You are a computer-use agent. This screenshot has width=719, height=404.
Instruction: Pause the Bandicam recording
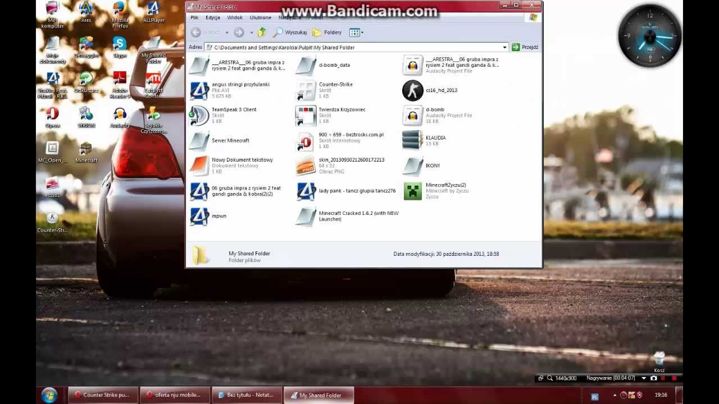point(663,378)
